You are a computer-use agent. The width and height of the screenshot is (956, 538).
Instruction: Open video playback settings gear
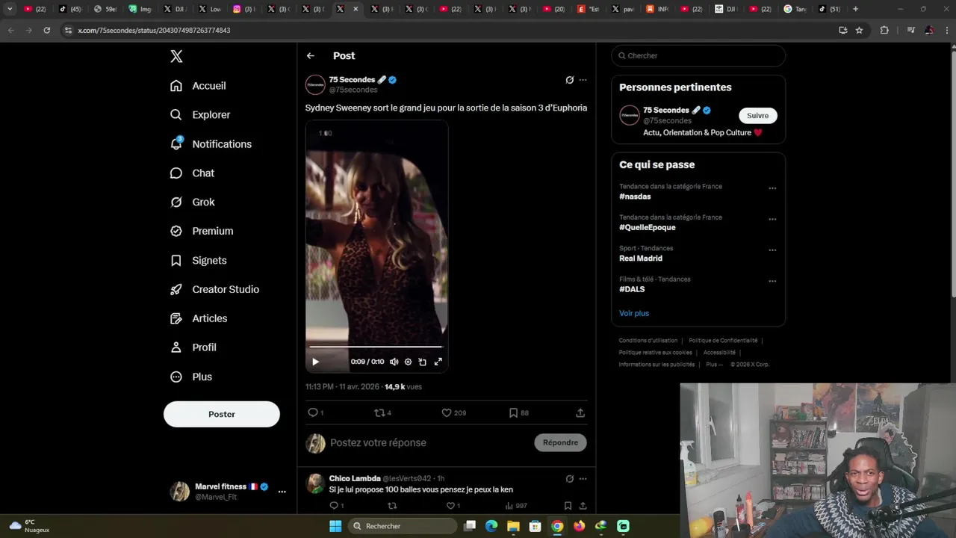pos(408,362)
